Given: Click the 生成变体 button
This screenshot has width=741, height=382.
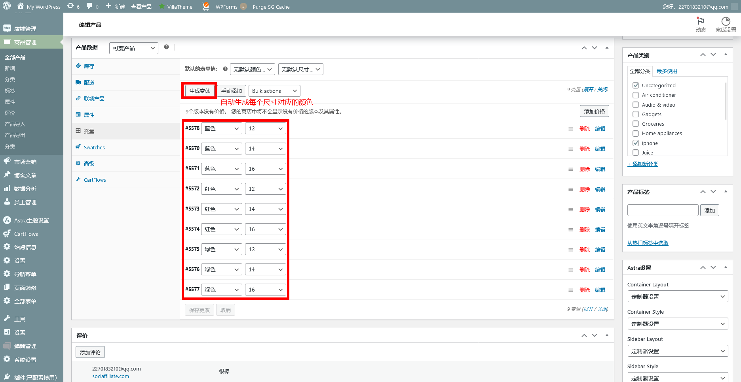Looking at the screenshot, I should click(199, 91).
